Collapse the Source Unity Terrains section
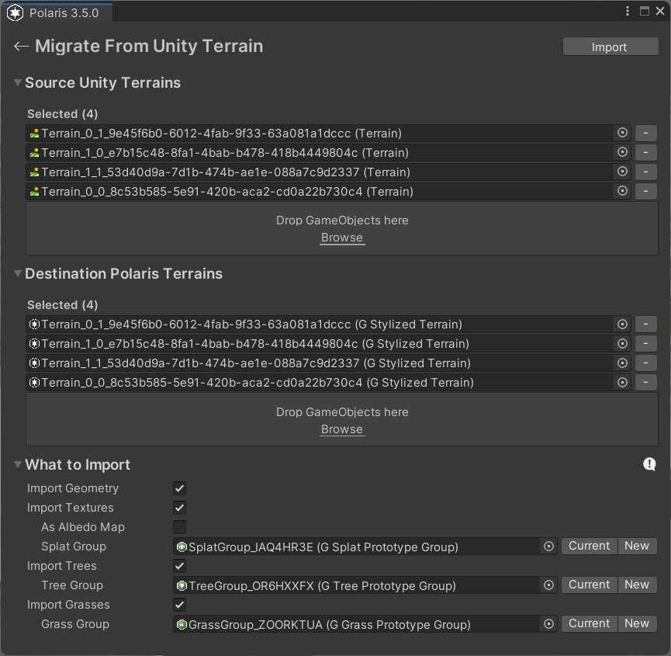 pos(18,82)
